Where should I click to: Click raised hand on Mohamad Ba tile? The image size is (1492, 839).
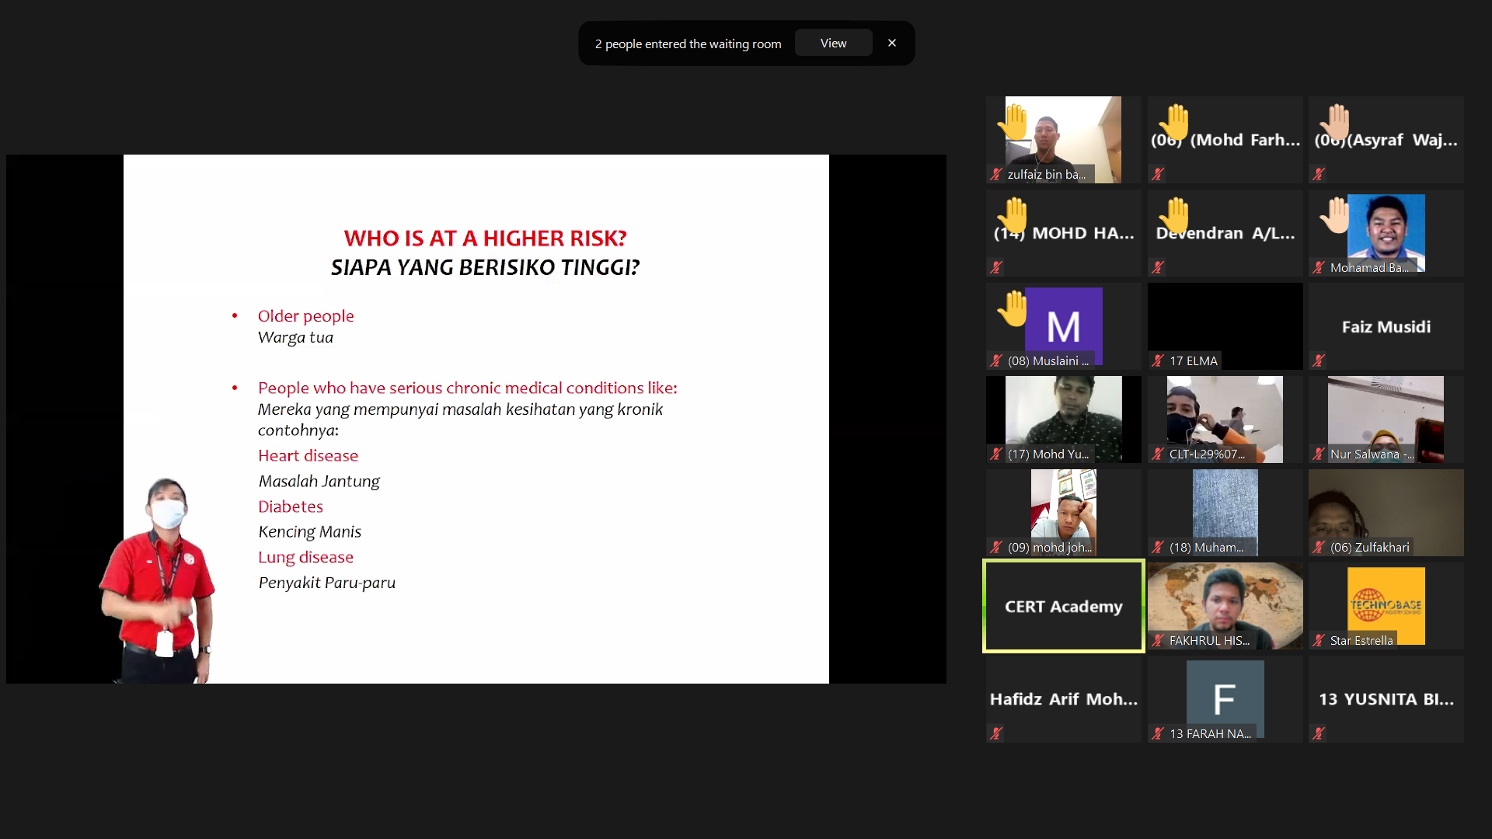tap(1335, 215)
